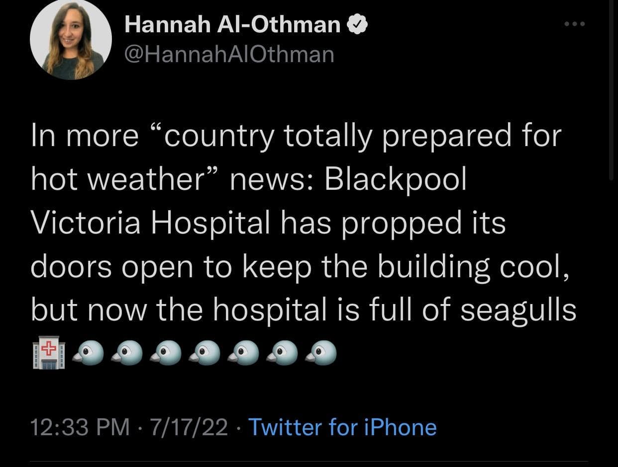Open the three-dot More options menu
This screenshot has width=618, height=467.
576,24
